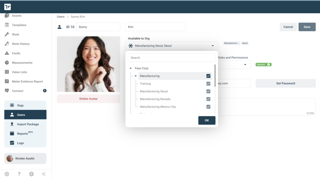
Task: Open the Measurements gauge icon
Action: click(x=7, y=63)
